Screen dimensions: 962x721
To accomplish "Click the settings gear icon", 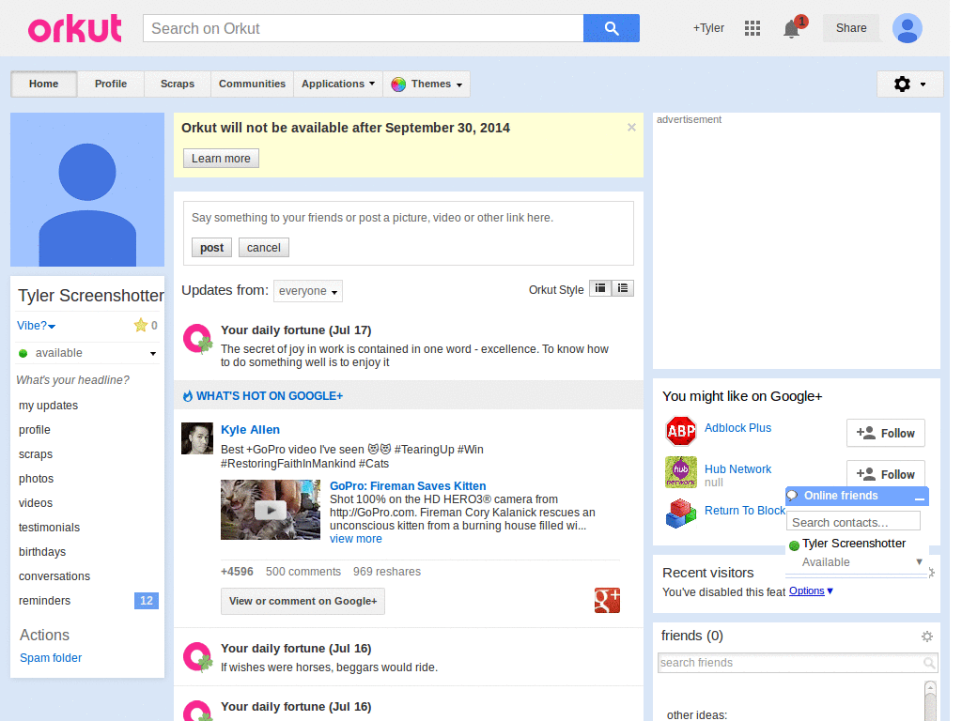I will [x=902, y=84].
